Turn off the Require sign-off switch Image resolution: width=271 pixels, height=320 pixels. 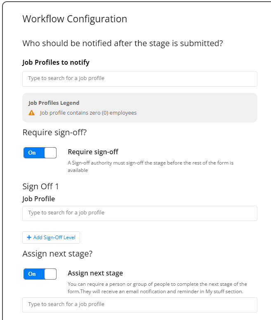point(40,153)
